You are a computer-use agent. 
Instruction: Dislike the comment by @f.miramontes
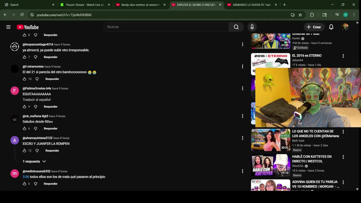(37, 79)
